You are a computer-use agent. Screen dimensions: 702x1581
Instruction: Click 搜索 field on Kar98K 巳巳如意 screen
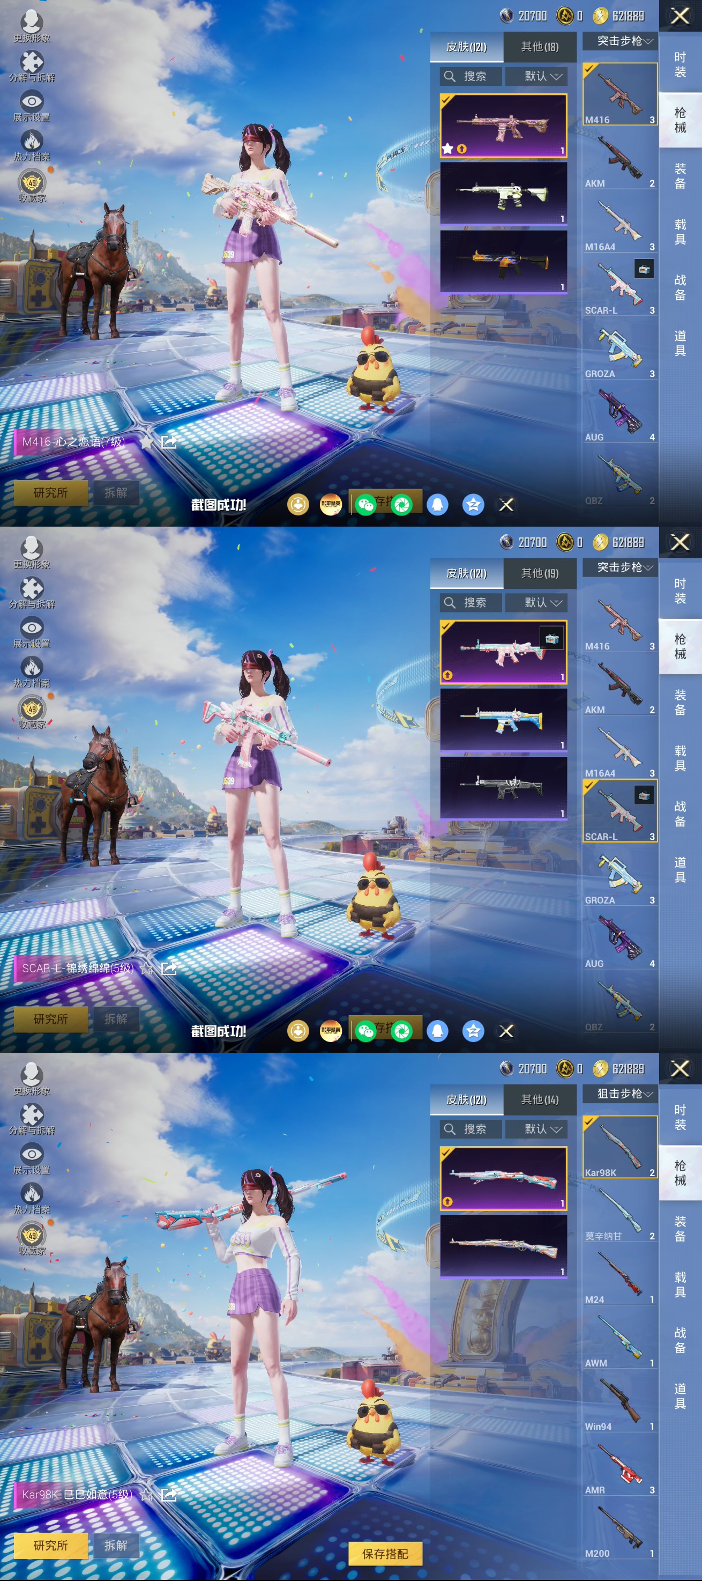click(x=471, y=1129)
